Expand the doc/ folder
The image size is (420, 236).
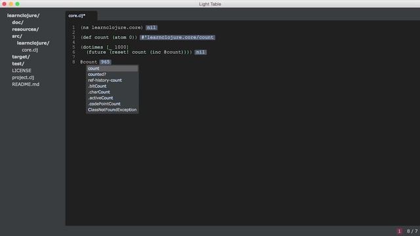18,22
